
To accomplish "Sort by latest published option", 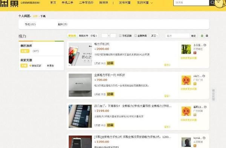I will click(x=84, y=36).
